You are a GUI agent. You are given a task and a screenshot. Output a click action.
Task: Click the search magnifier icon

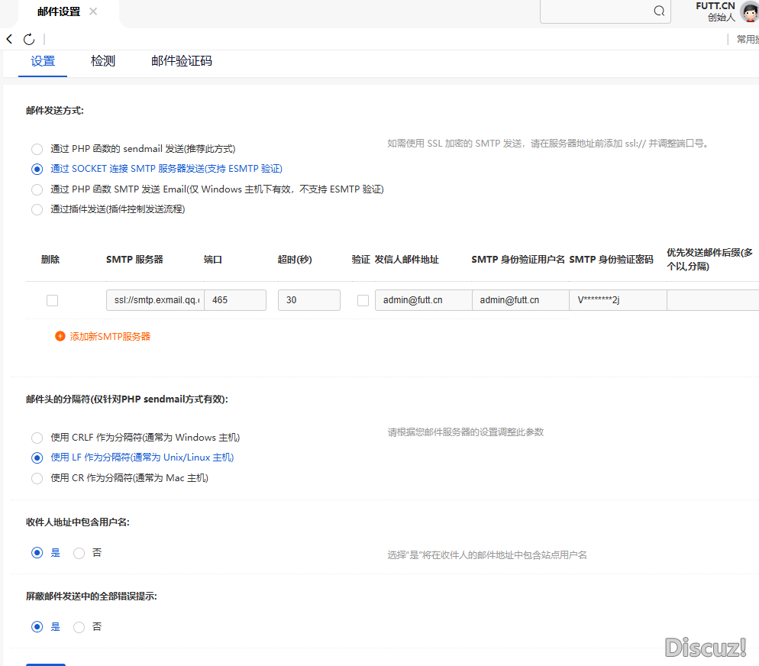[x=659, y=11]
